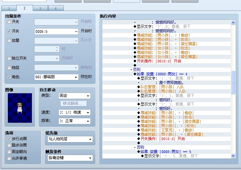Enable the 独立开关 condition checkbox
Screen dimensions: 241x170
coord(9,58)
